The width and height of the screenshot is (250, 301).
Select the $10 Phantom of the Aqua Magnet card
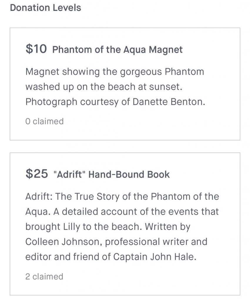(125, 84)
